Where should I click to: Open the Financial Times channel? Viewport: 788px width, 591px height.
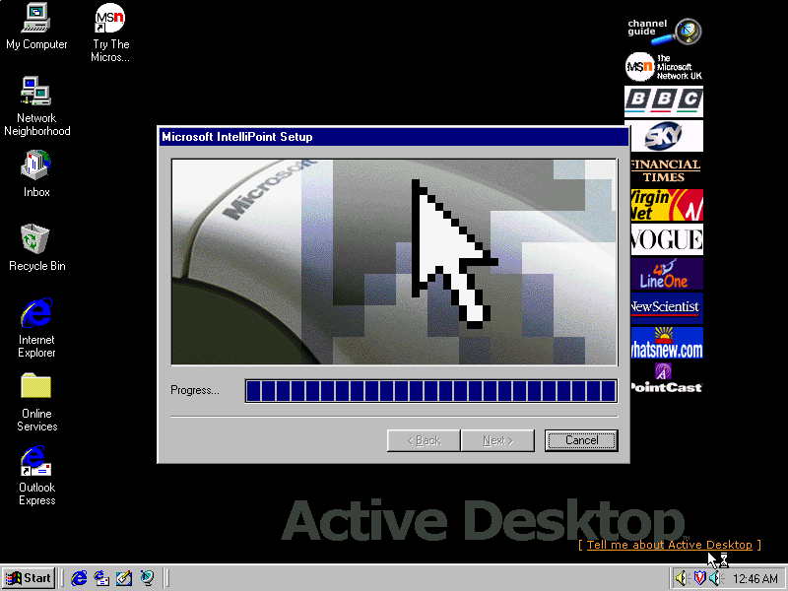click(x=664, y=170)
